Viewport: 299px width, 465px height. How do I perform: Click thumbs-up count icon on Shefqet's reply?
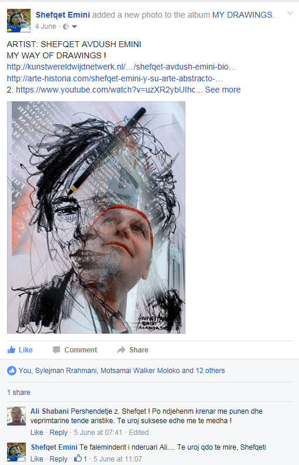coord(78,458)
